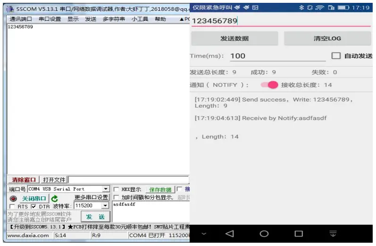Tap the image notification icon in status bar

pos(255,8)
